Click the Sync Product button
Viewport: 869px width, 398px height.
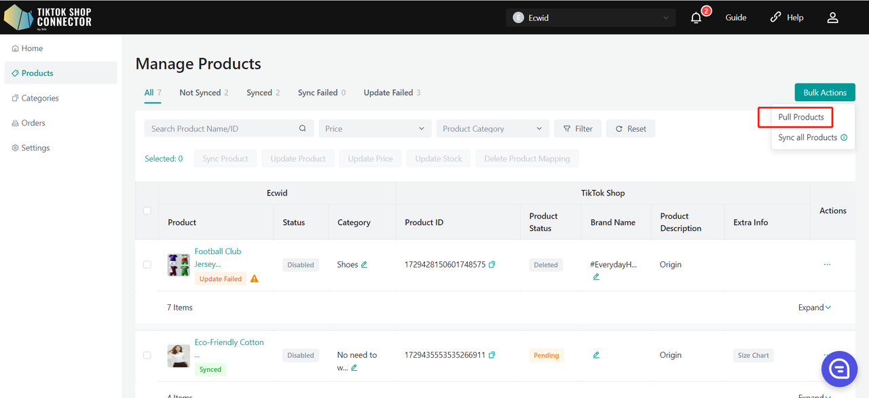pyautogui.click(x=225, y=159)
